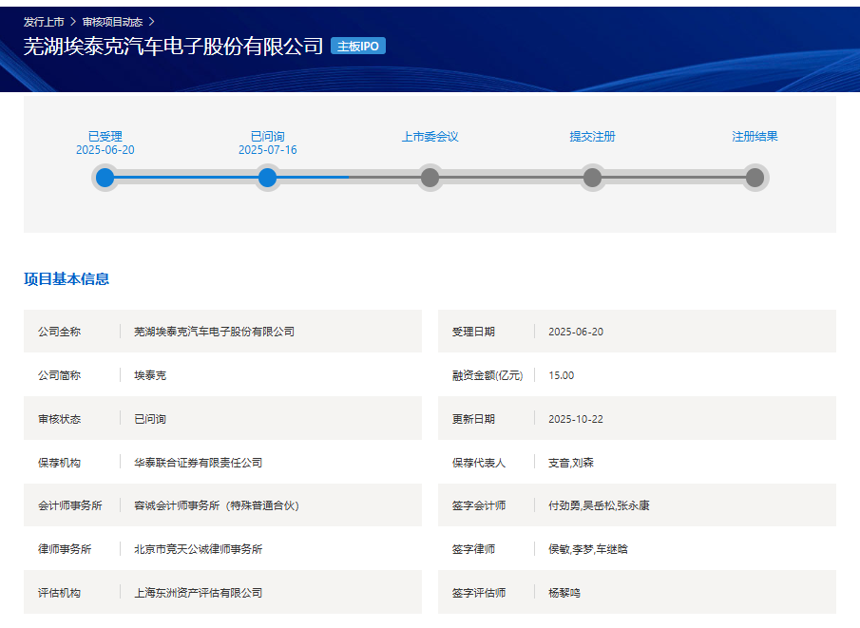Image resolution: width=860 pixels, height=628 pixels.
Task: Click the 注册结果 stage label text
Action: click(754, 136)
